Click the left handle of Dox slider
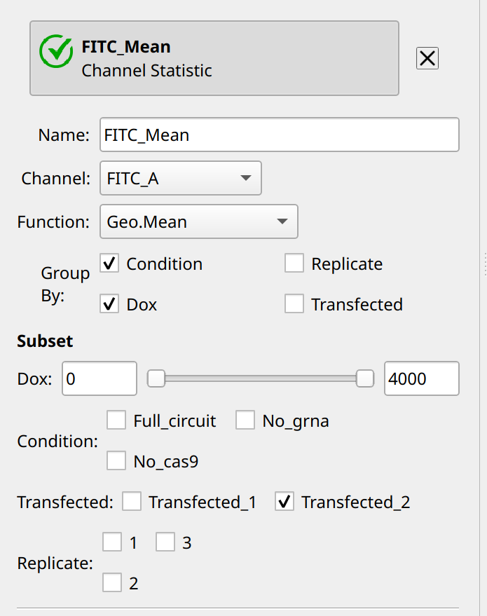Viewport: 487px width, 616px height. click(156, 378)
